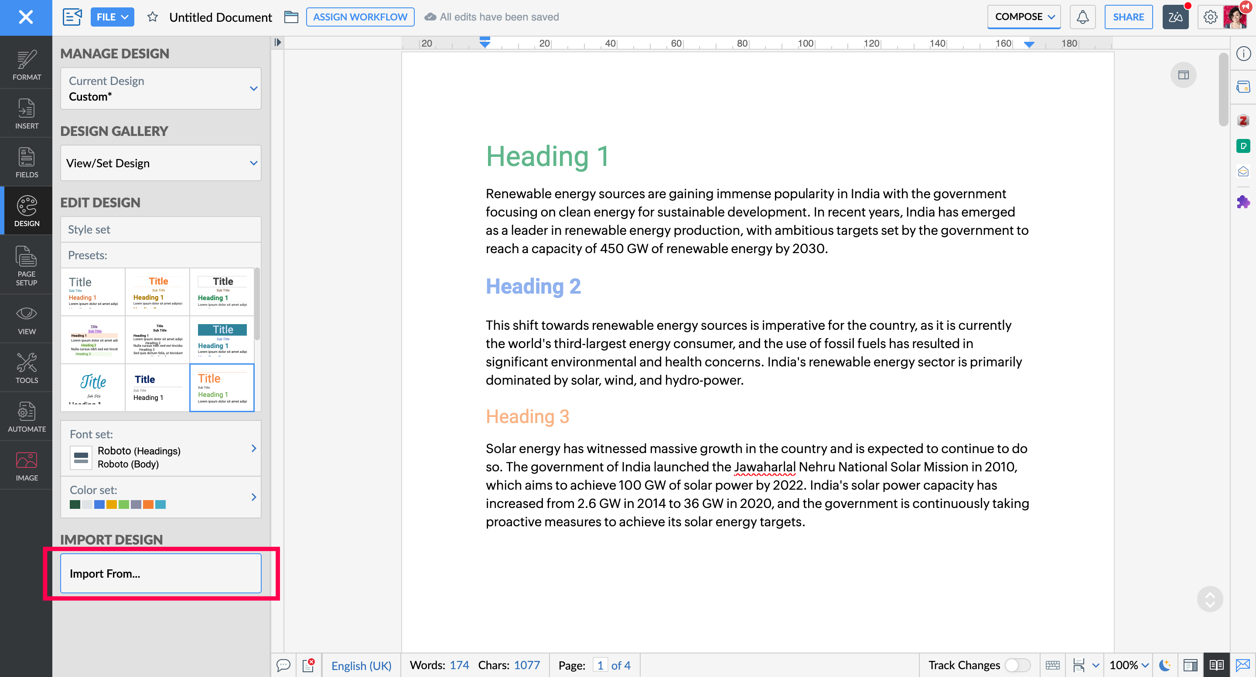Viewport: 1256px width, 677px height.
Task: Toggle night mode moon icon
Action: [1165, 665]
